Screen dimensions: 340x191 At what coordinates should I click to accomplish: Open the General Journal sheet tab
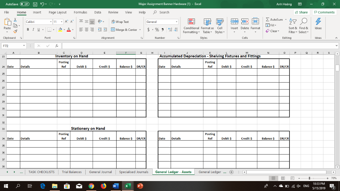tap(100, 172)
